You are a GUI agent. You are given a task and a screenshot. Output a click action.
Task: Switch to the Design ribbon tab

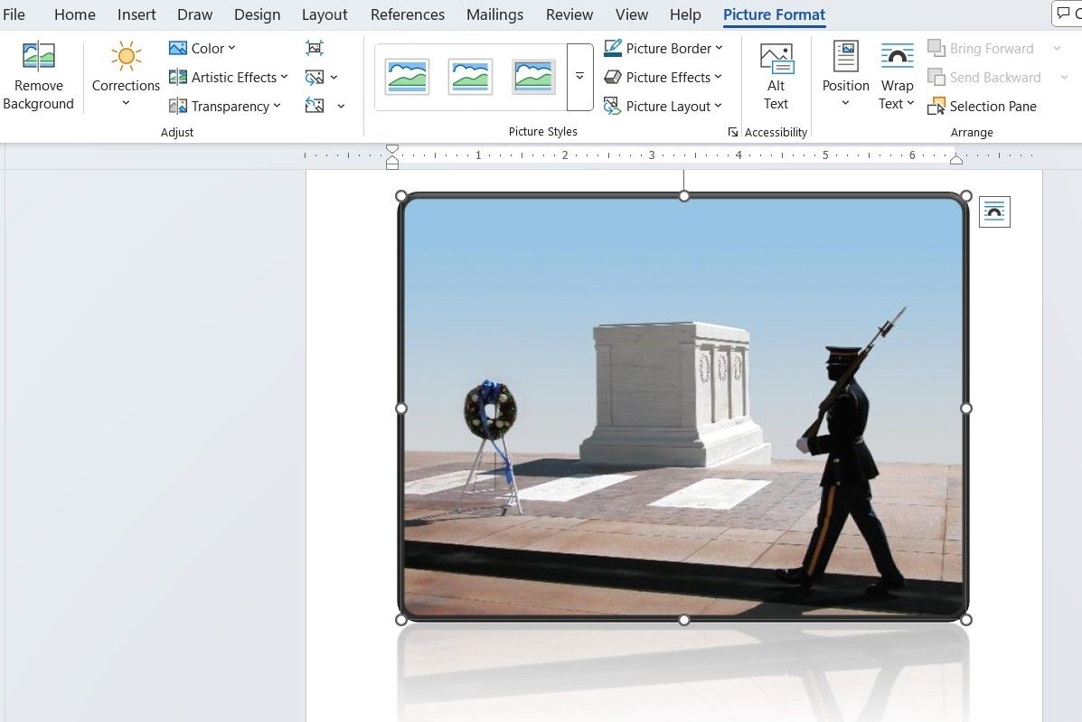(257, 14)
